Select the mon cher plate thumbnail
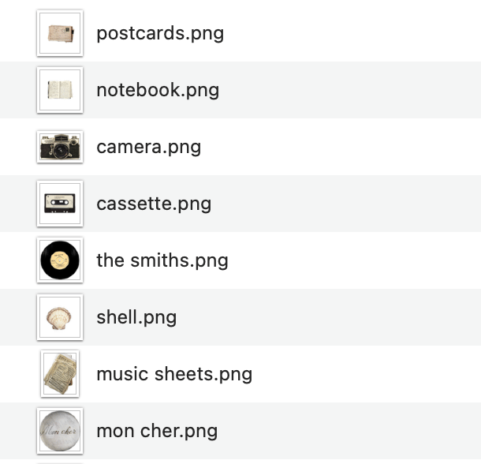Viewport: 481px width, 464px height. coord(60,431)
